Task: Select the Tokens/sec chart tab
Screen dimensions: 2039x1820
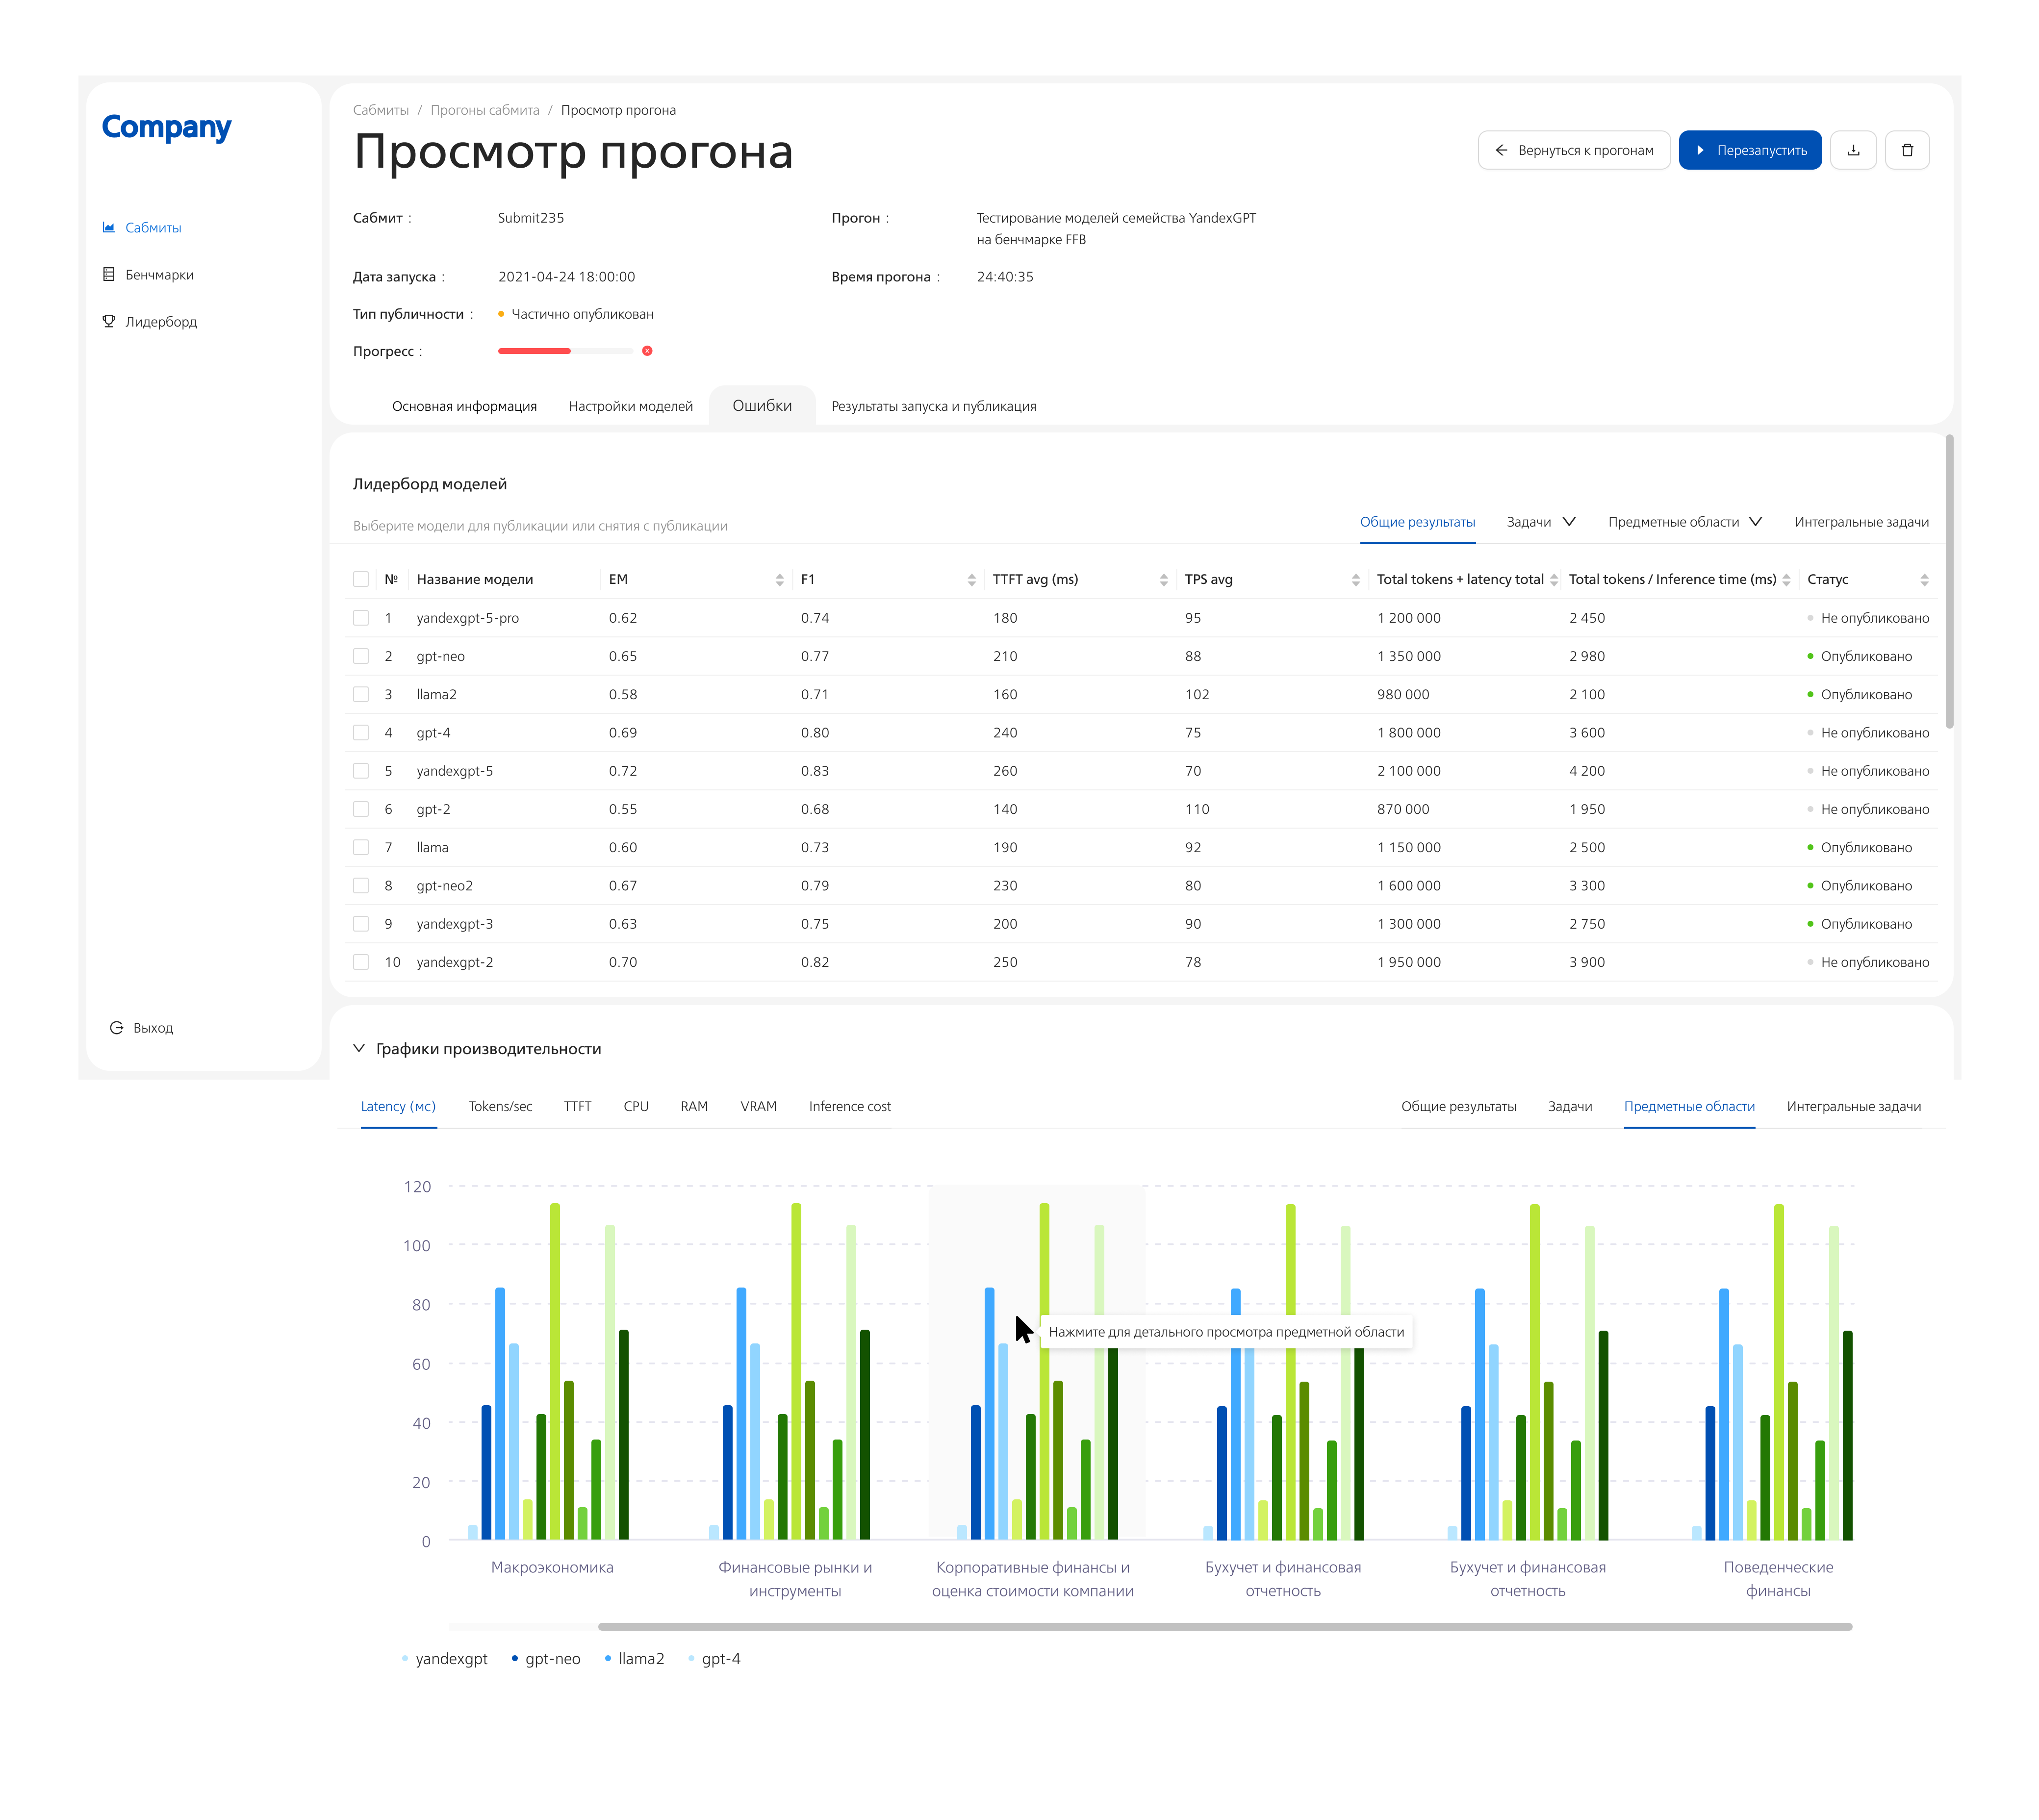Action: (500, 1106)
